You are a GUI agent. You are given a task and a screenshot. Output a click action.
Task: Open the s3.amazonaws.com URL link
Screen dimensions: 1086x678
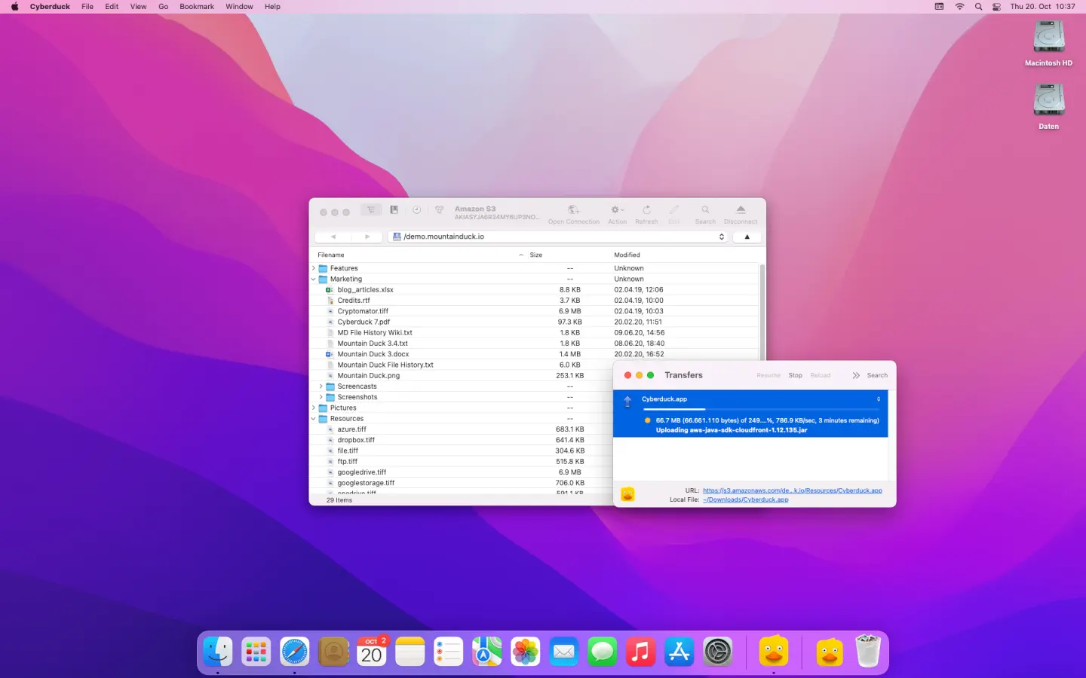click(793, 490)
